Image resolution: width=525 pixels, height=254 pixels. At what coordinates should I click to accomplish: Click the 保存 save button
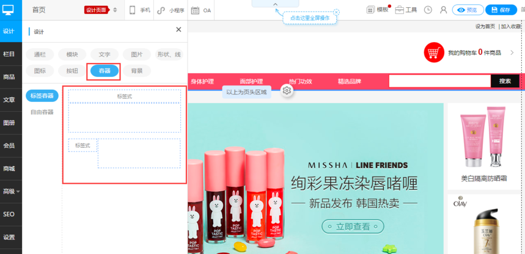(501, 10)
